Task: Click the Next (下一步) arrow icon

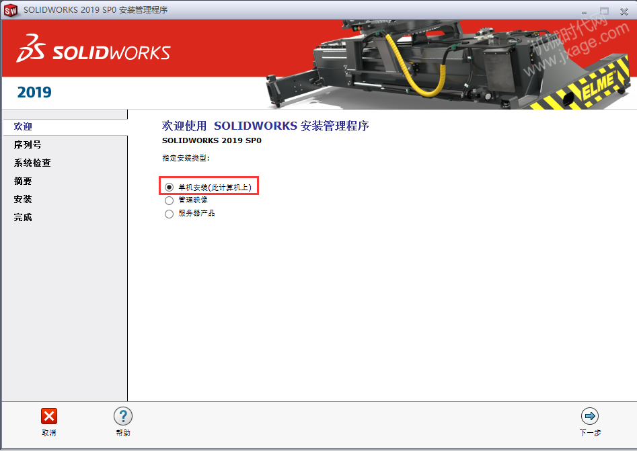Action: coord(590,416)
